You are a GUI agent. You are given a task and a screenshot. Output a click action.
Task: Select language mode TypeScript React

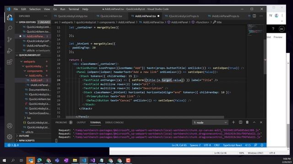[232, 145]
